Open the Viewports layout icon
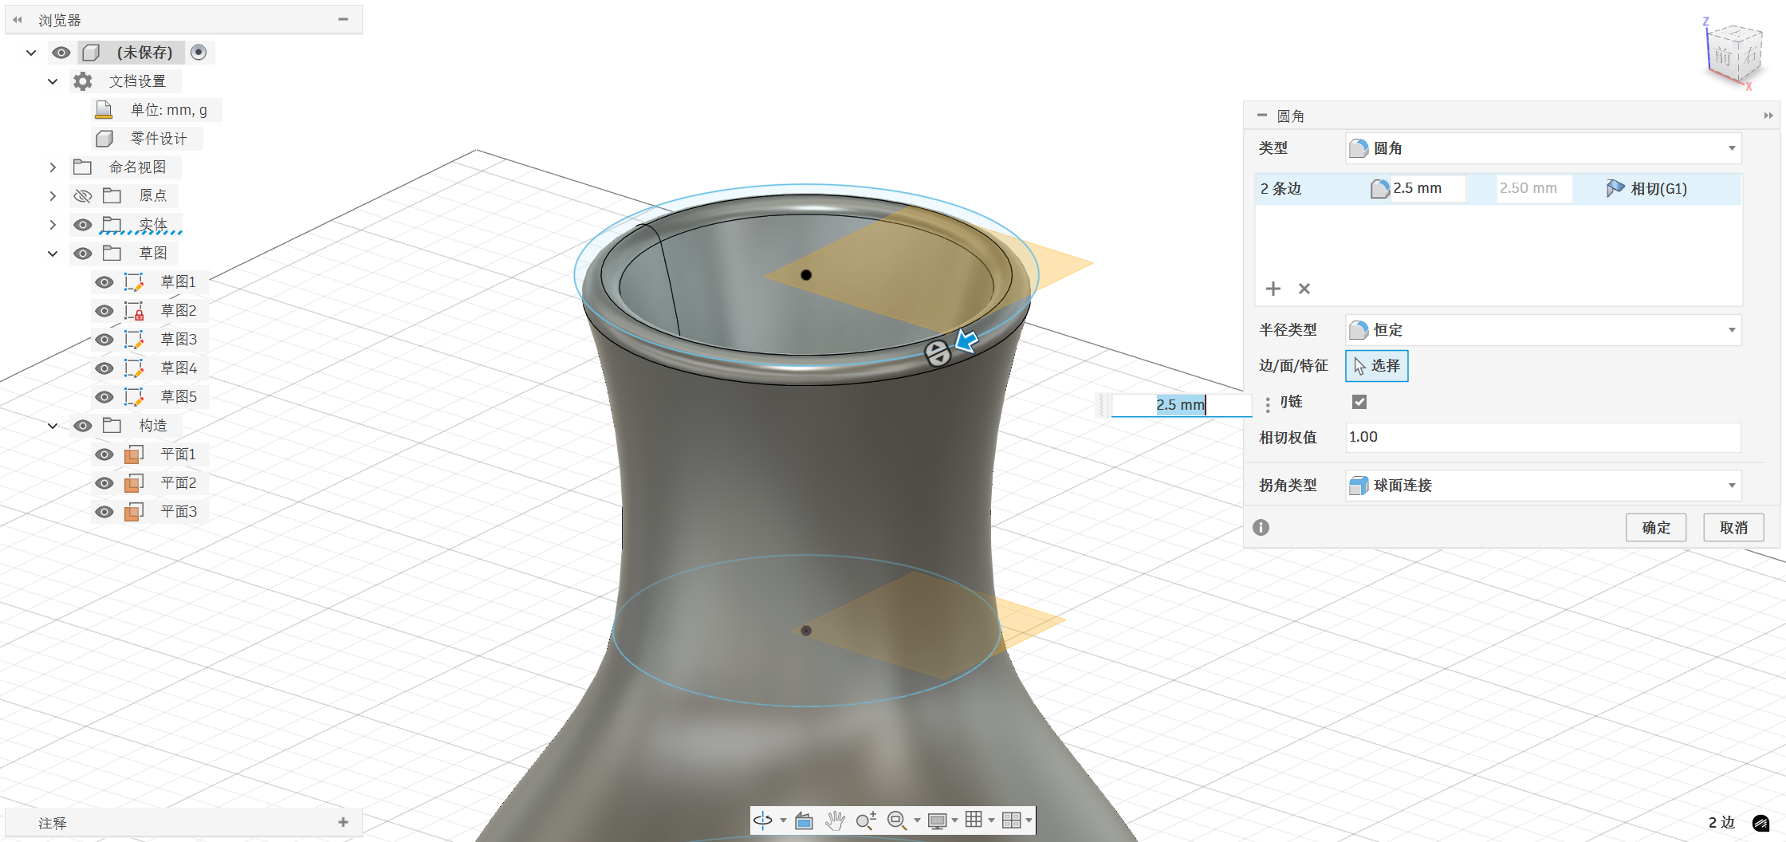Image resolution: width=1786 pixels, height=842 pixels. click(x=1011, y=820)
